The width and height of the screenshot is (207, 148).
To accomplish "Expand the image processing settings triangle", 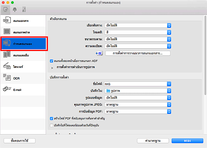I will (x=52, y=68).
